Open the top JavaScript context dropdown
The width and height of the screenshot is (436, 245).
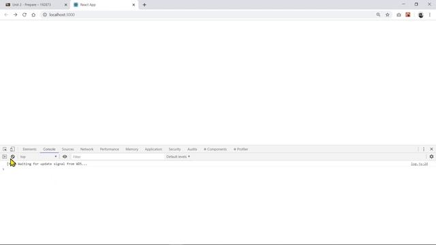pos(38,157)
